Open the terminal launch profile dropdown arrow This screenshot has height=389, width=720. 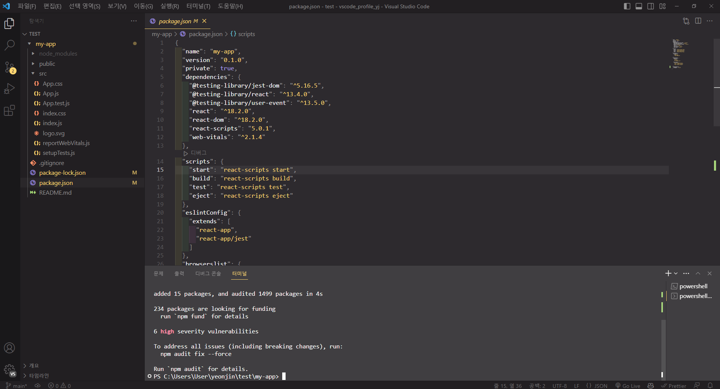point(676,273)
